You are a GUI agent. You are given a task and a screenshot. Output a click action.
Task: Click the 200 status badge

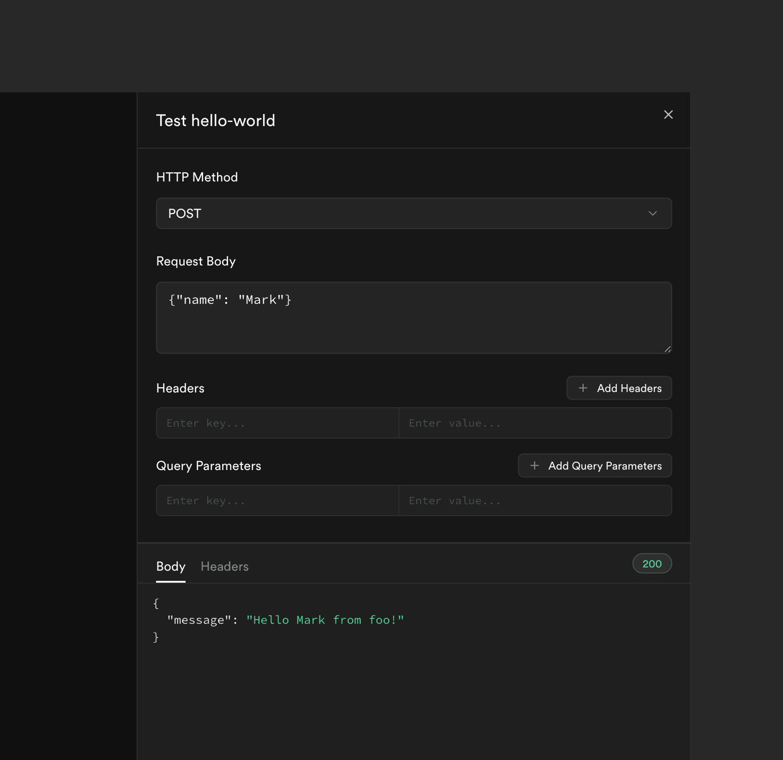click(x=652, y=563)
